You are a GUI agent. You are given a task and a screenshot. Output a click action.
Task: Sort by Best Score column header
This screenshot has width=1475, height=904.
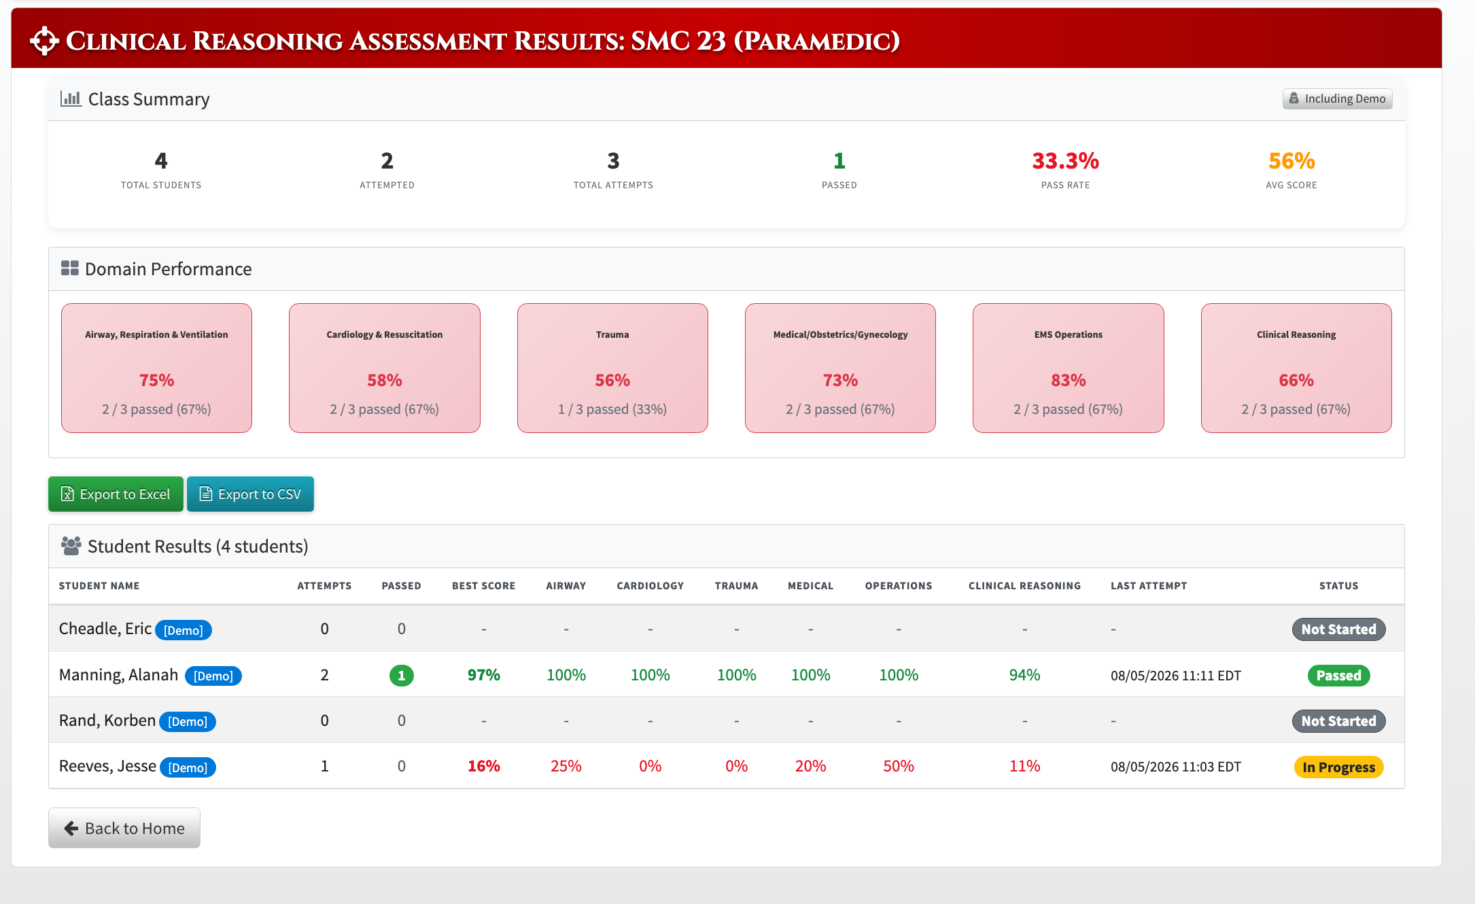pos(483,586)
